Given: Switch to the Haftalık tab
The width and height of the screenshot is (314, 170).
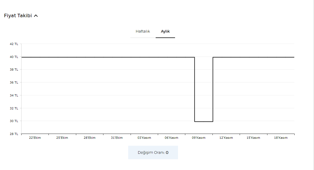Looking at the screenshot, I should (x=143, y=32).
